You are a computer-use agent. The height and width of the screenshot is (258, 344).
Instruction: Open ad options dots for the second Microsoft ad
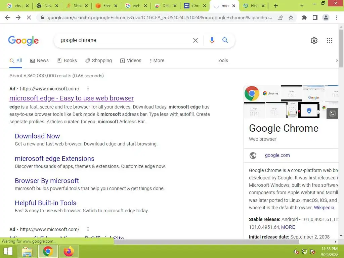click(x=88, y=229)
